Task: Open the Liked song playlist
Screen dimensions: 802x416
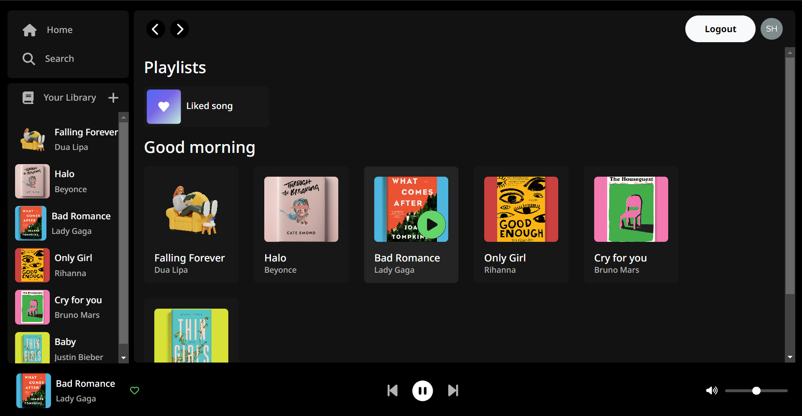Action: (x=207, y=107)
